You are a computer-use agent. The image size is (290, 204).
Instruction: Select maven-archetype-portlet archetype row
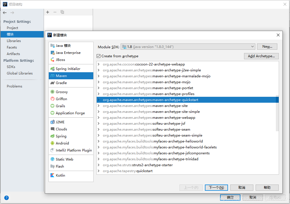pos(187,88)
